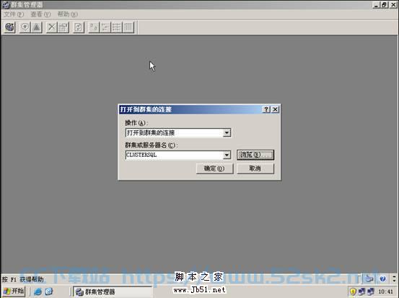This screenshot has width=399, height=298.
Task: Click the Properties toolbar icon
Action: [63, 27]
